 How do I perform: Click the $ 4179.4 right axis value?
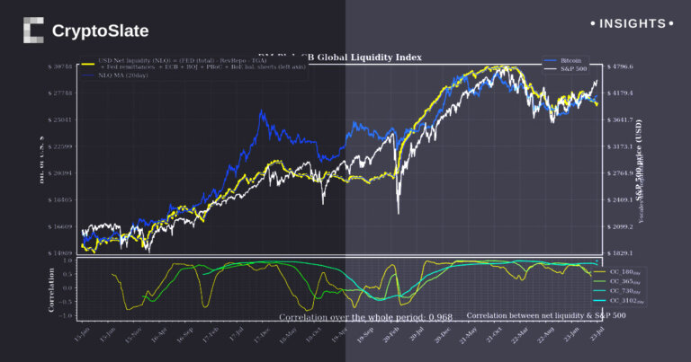coord(620,93)
